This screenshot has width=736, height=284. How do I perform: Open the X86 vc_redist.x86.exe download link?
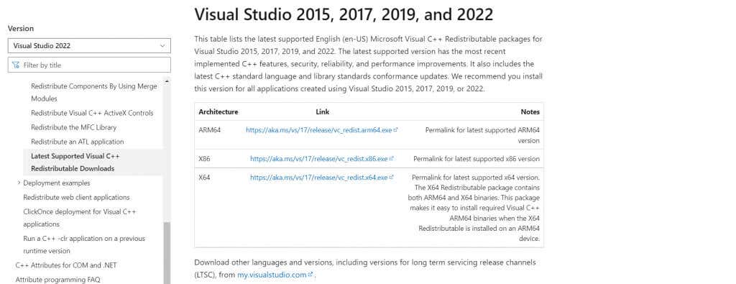[x=318, y=159]
